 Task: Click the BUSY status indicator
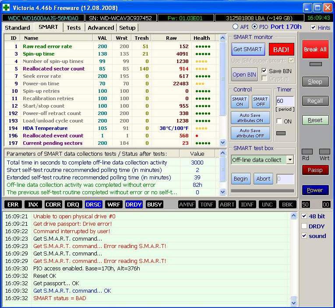(x=154, y=204)
